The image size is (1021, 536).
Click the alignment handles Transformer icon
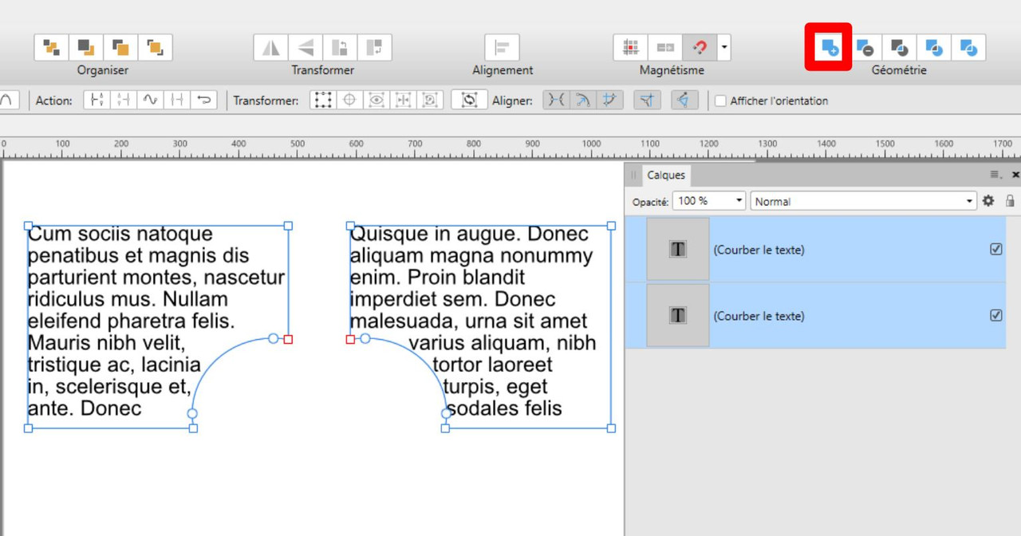(404, 100)
